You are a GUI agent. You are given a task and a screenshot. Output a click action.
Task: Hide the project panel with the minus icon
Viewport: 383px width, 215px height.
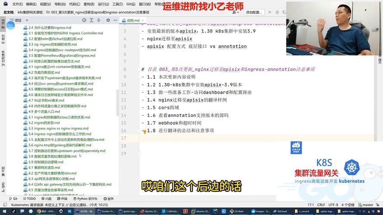coord(115,20)
